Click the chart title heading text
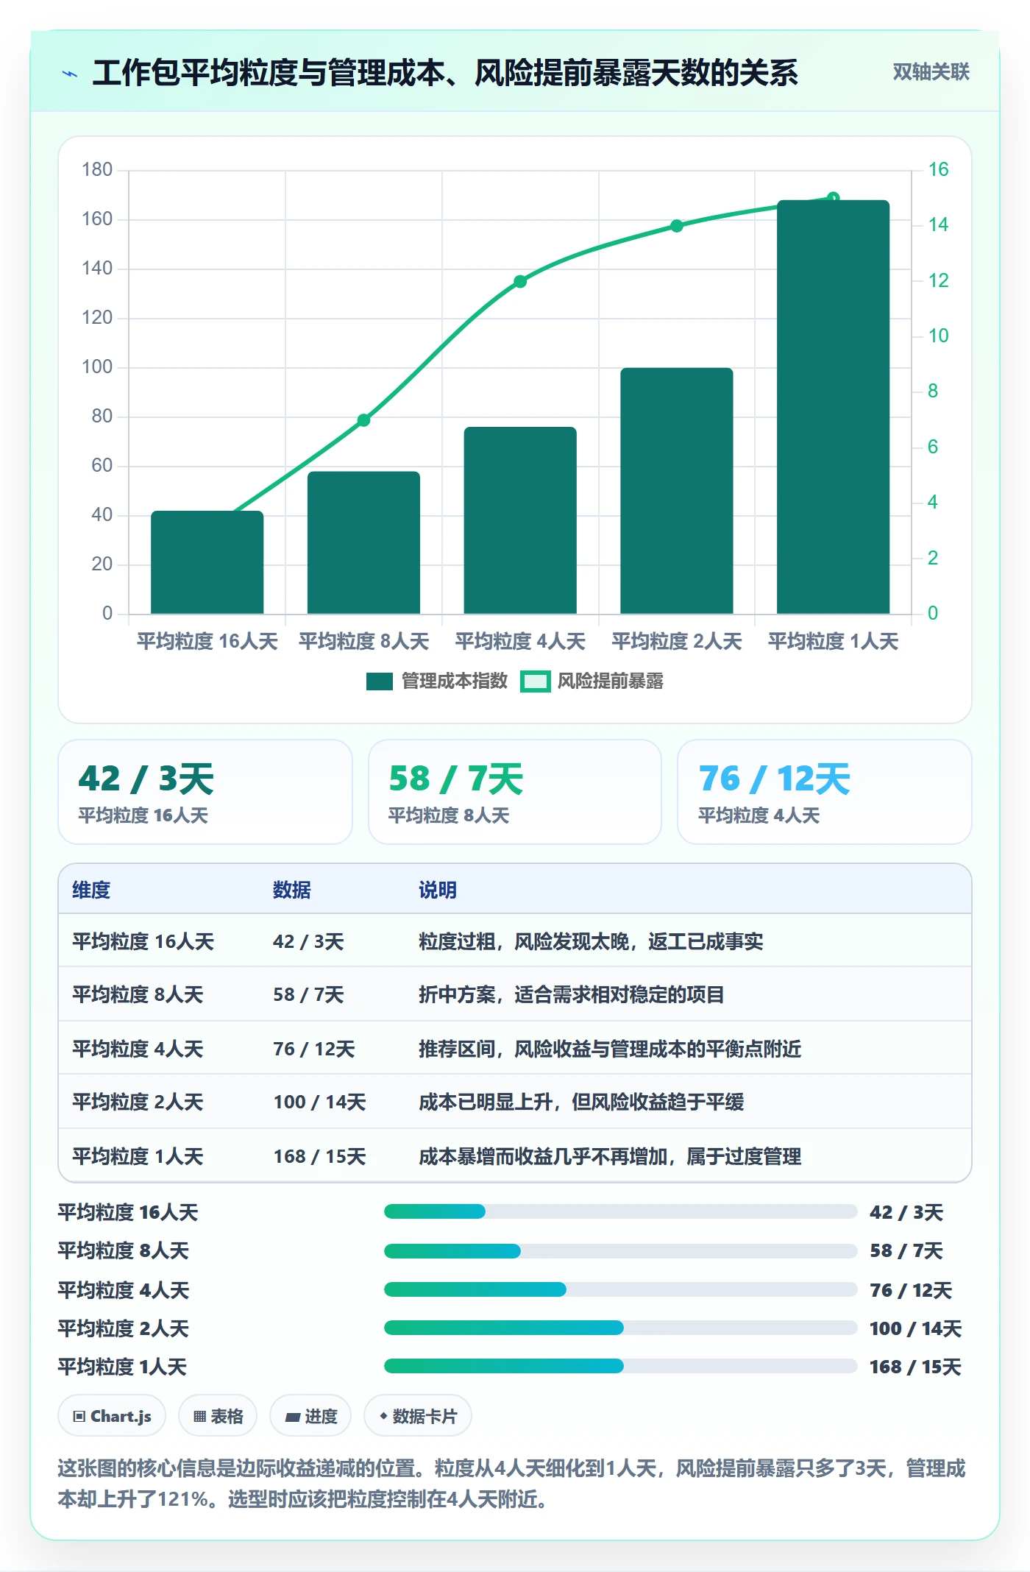 click(445, 73)
